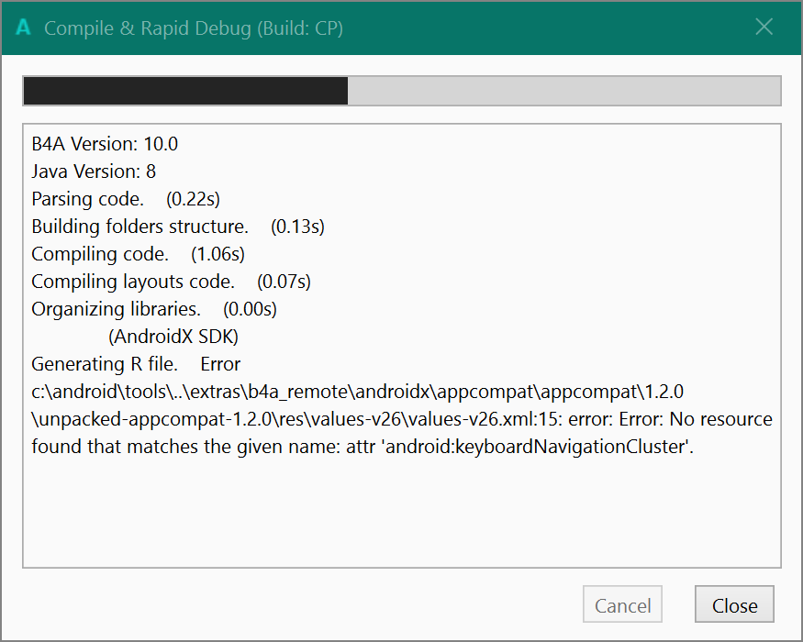803x642 pixels.
Task: Click the 'unpacked-appcompat-1.2.0' error line
Action: click(402, 419)
